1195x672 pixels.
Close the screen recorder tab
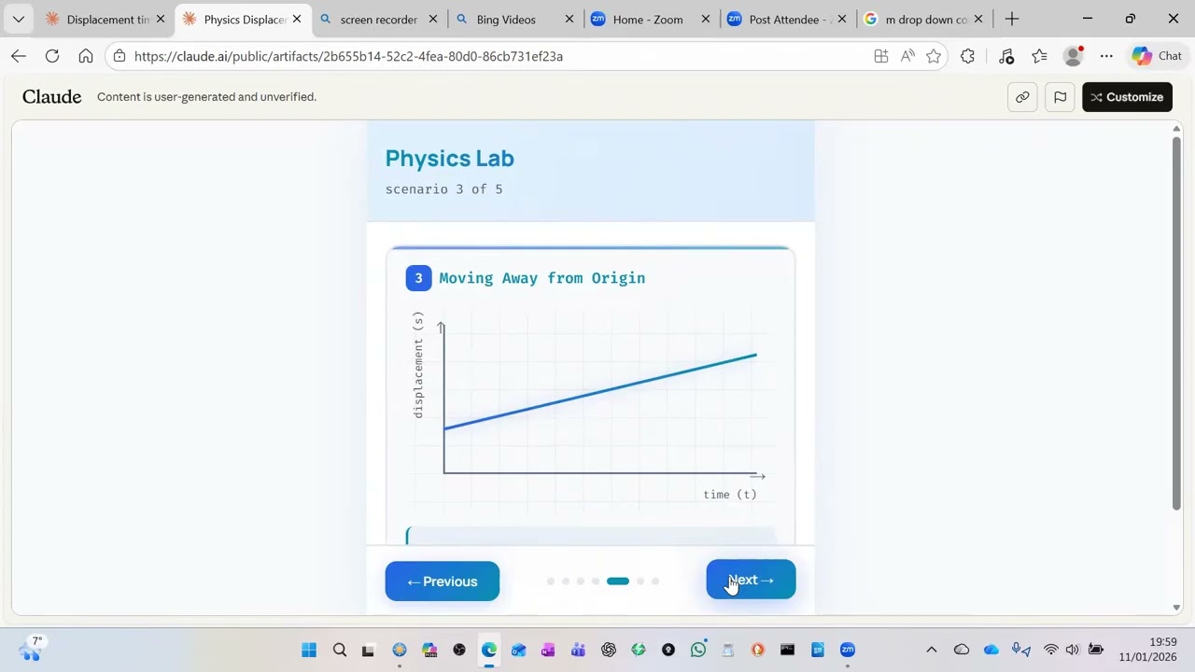(x=433, y=19)
